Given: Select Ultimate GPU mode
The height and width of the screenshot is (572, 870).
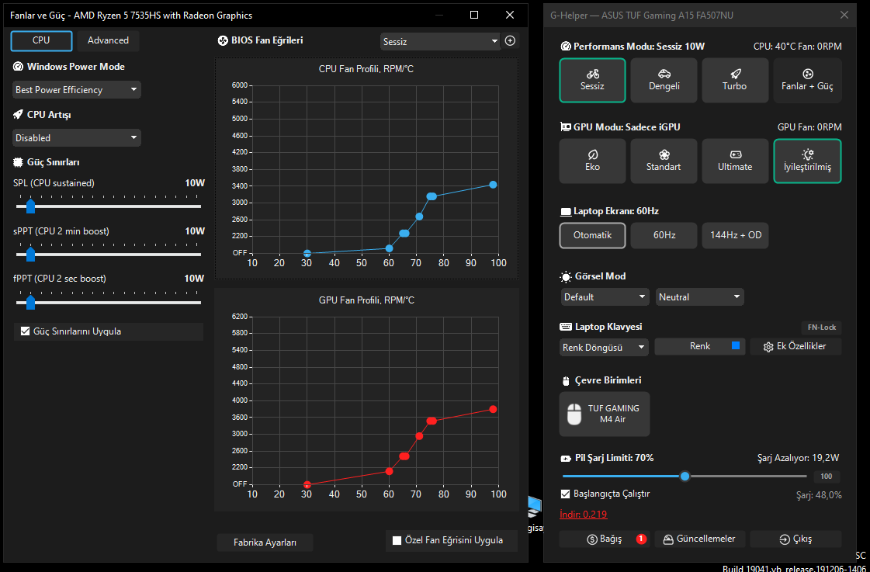Looking at the screenshot, I should [x=735, y=161].
